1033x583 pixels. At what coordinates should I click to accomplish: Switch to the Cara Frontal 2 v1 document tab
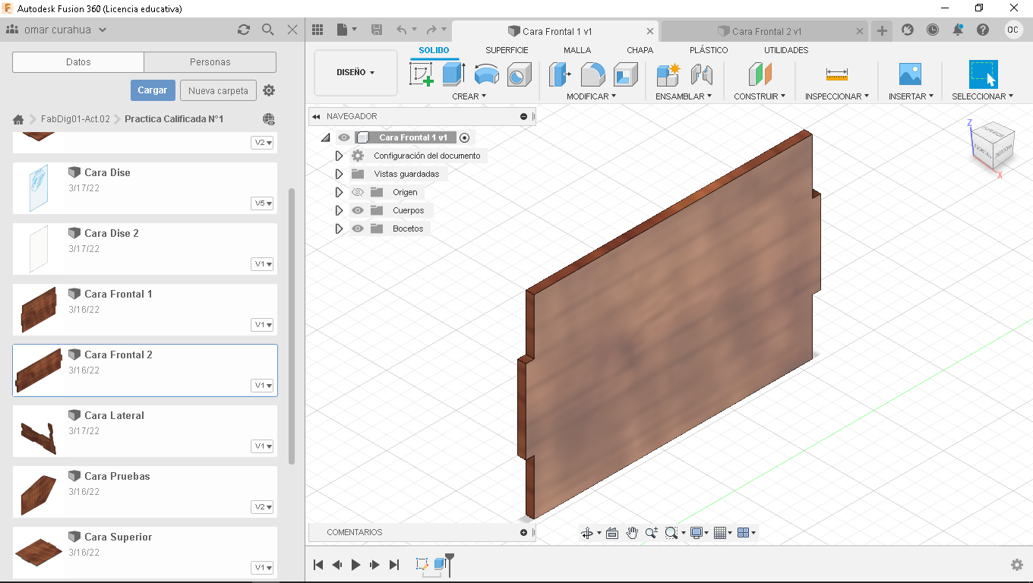coord(766,31)
